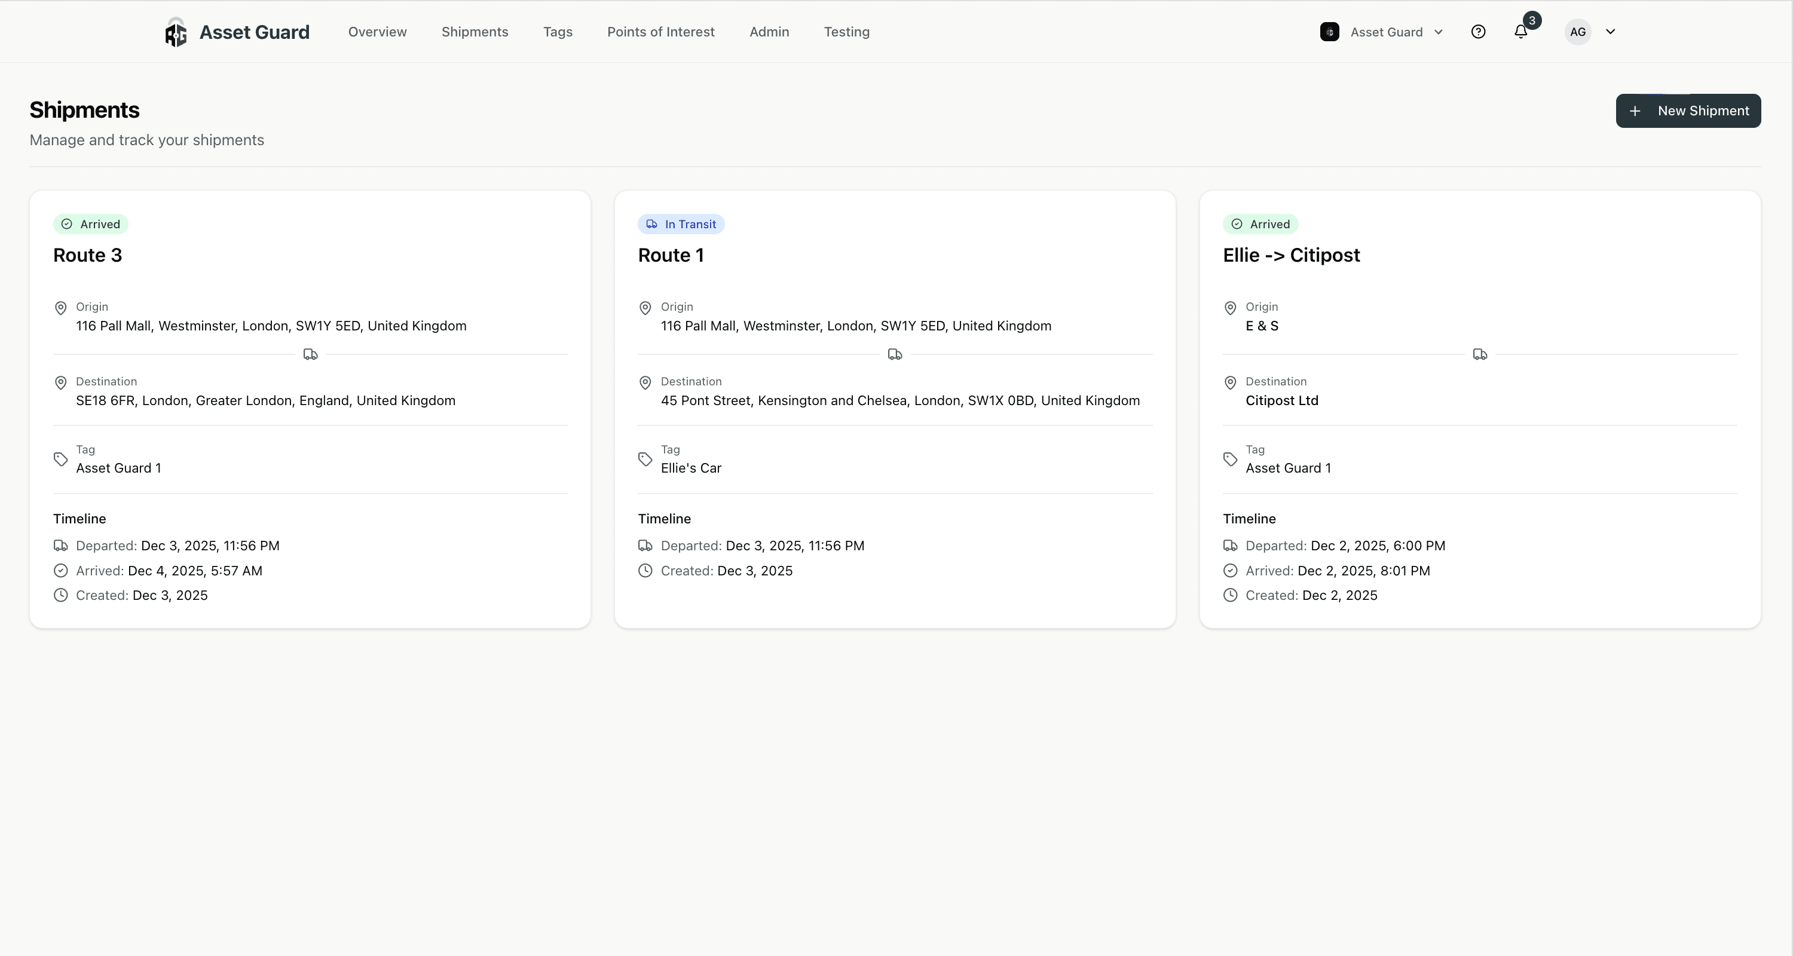Viewport: 1793px width, 956px height.
Task: Click Asset Guard 1 tag in Ellie -> Citipost card
Action: [x=1289, y=468]
